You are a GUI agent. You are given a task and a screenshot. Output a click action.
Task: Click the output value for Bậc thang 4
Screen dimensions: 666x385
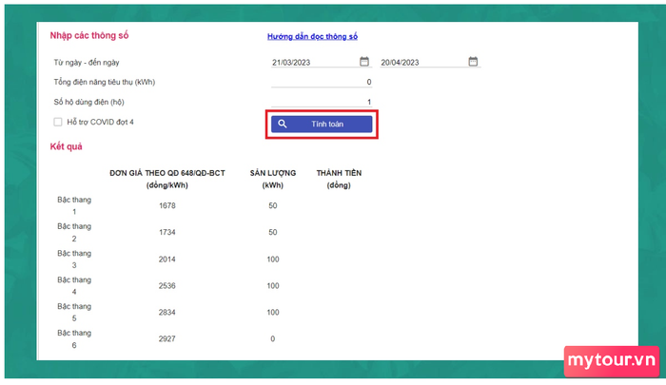click(x=273, y=286)
